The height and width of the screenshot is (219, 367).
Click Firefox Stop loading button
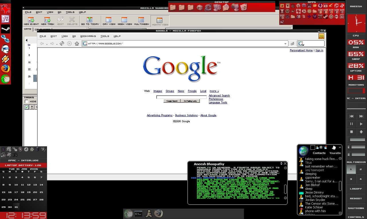(x=69, y=44)
